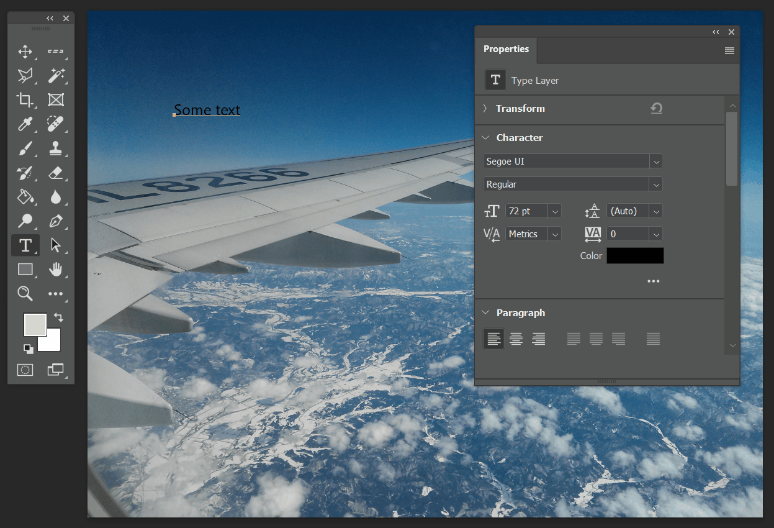Pick the Eyedropper tool
This screenshot has width=774, height=528.
coord(25,124)
